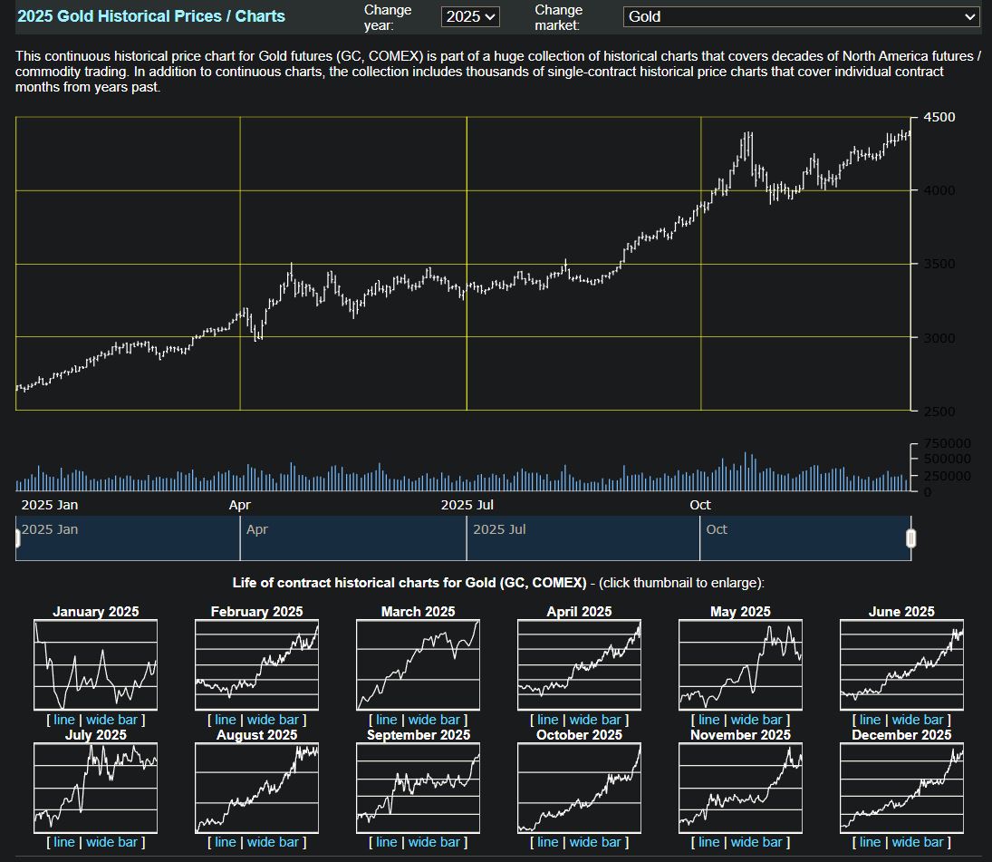The image size is (992, 862).
Task: Click the March 2025 line link
Action: click(x=387, y=720)
